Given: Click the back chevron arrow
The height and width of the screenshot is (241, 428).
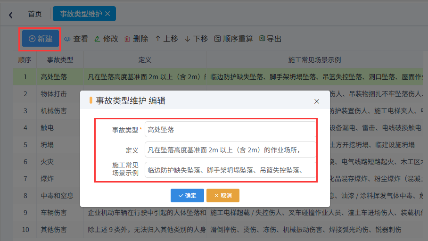Looking at the screenshot, I should (11, 15).
